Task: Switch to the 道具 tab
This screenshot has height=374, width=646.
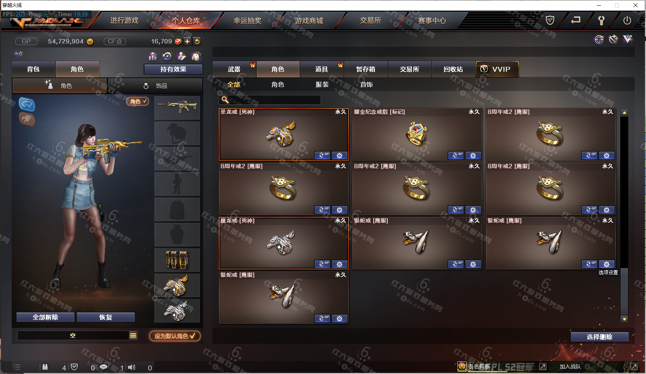Action: click(322, 69)
